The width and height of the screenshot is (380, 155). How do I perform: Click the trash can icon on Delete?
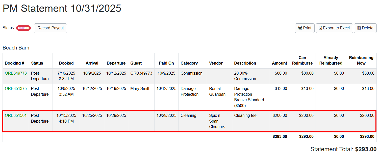[360, 28]
